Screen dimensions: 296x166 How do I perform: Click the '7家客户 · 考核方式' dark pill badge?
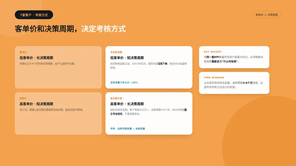(34, 15)
